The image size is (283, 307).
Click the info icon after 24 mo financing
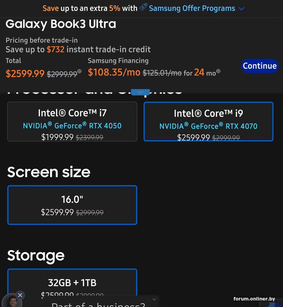point(218,71)
